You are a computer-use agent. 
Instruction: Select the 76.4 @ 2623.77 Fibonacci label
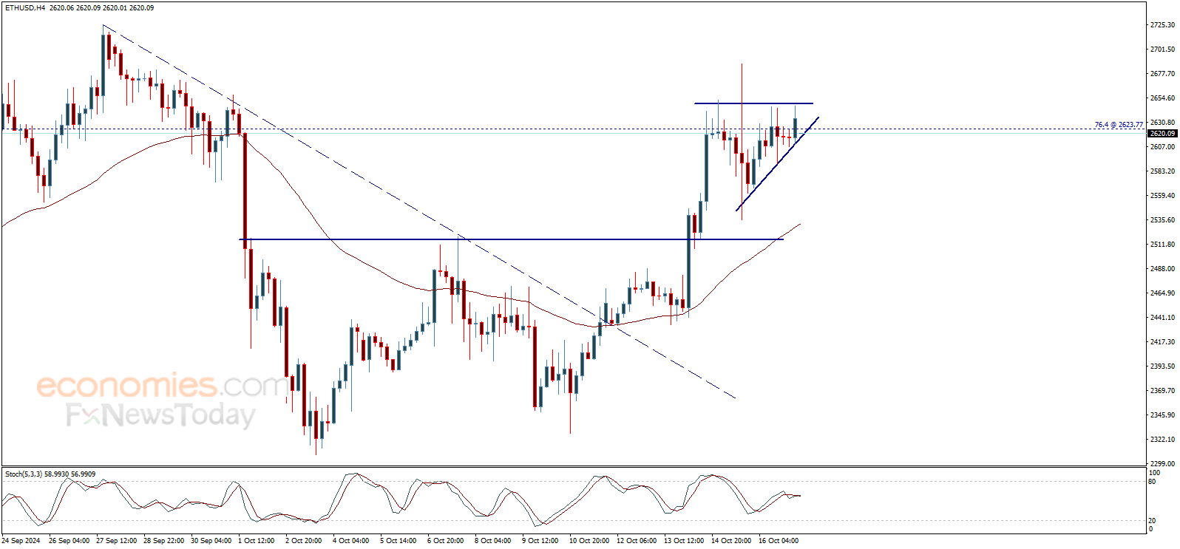[x=1119, y=125]
